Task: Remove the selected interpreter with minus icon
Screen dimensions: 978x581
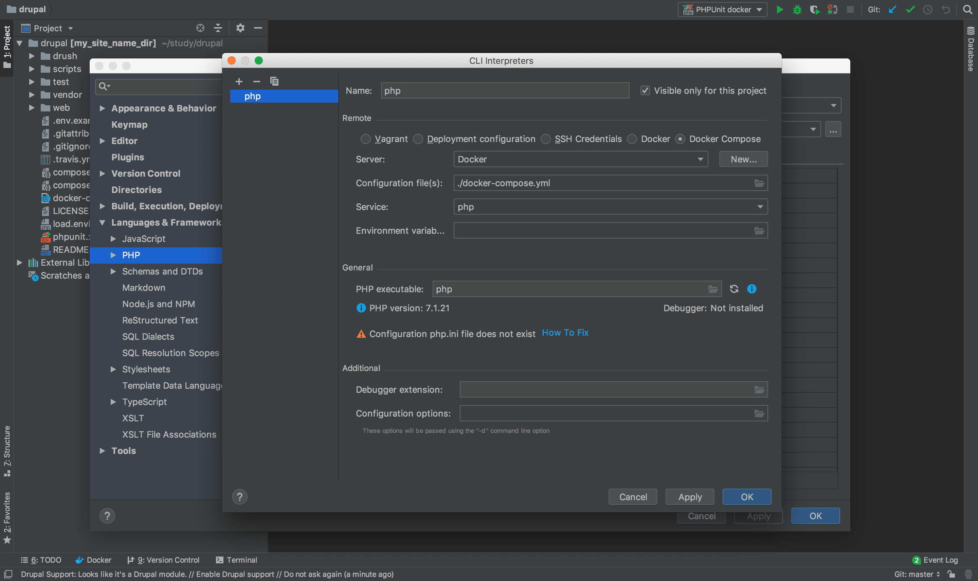Action: click(x=257, y=82)
